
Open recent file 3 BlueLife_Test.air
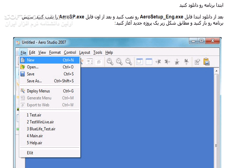pyautogui.click(x=50, y=129)
